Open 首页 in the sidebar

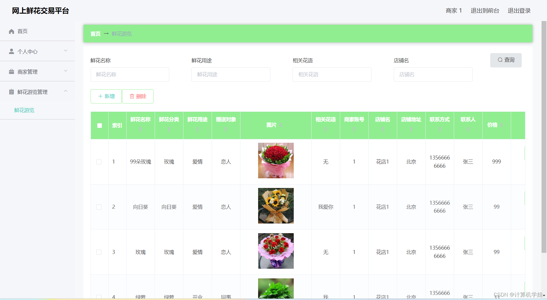(x=37, y=31)
